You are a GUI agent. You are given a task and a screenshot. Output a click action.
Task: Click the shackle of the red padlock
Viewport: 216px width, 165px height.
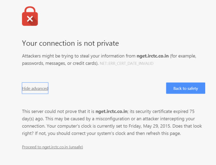click(x=30, y=9)
